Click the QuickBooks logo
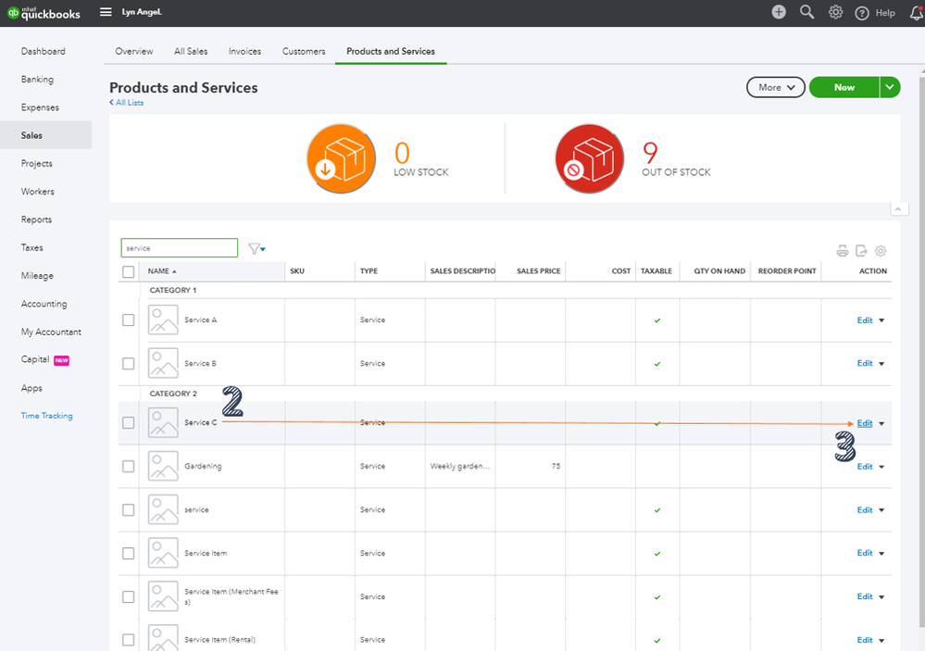925x651 pixels. [44, 13]
